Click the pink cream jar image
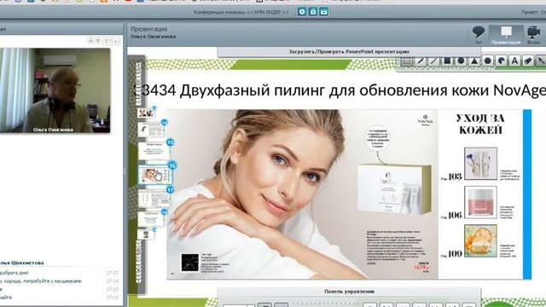Viewport: 546px width, 307px height. pos(480,203)
